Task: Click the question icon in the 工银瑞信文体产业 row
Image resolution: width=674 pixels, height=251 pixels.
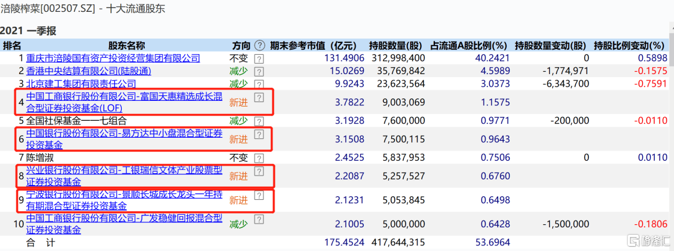Action: tap(259, 171)
